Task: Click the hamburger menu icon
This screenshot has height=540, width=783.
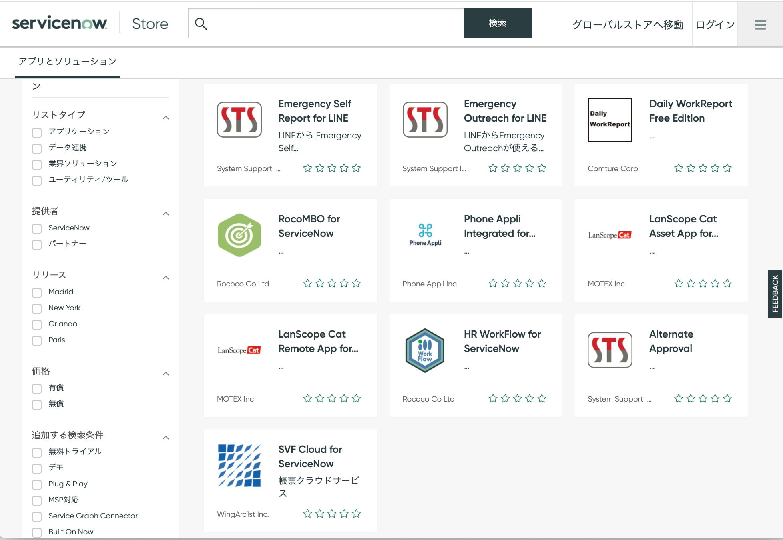Action: coord(760,25)
